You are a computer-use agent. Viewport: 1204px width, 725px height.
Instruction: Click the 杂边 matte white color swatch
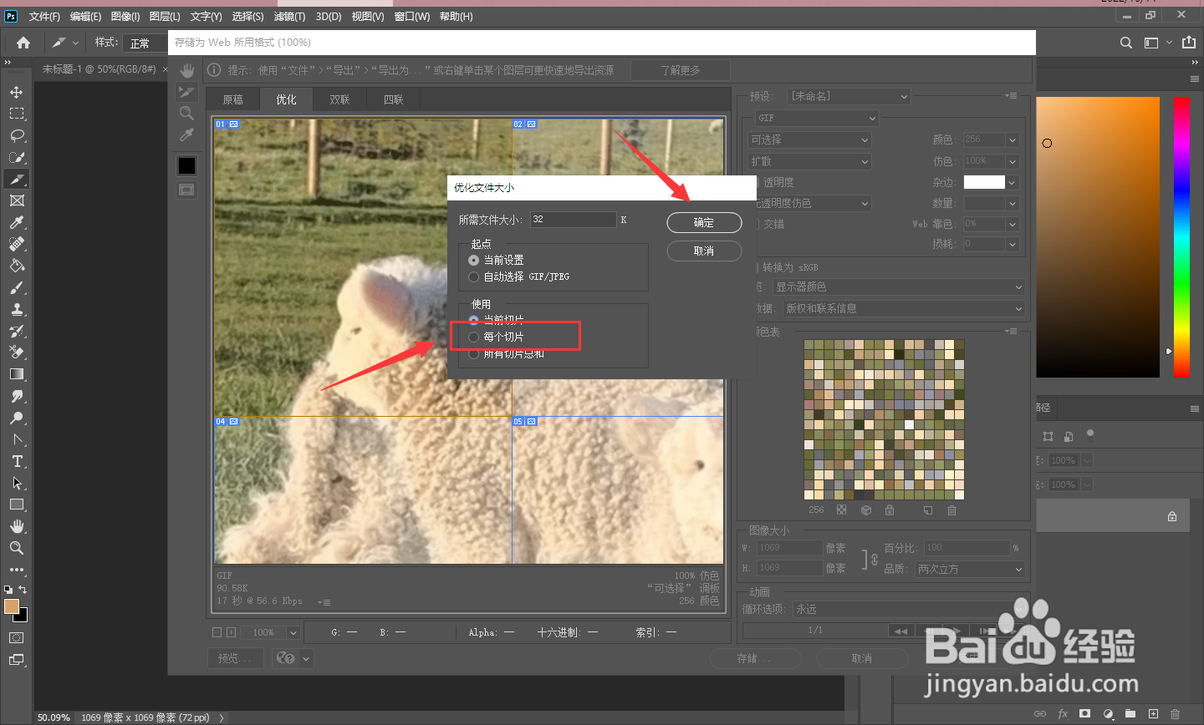(984, 182)
